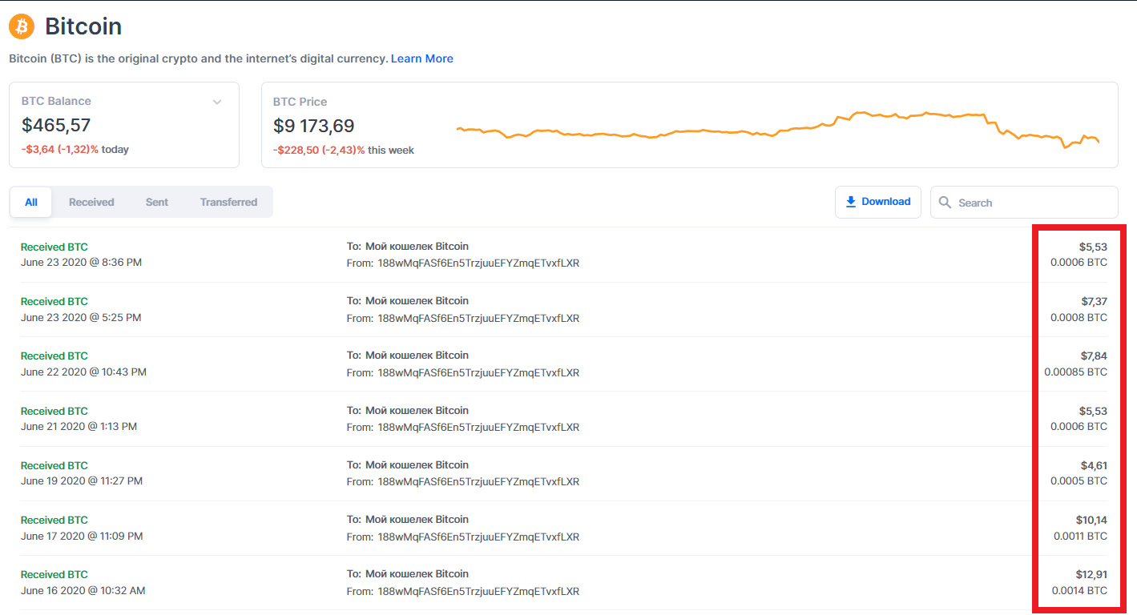Screen dimensions: 1137x615
Task: Click the 0.0005 BTC amount
Action: 1079,481
